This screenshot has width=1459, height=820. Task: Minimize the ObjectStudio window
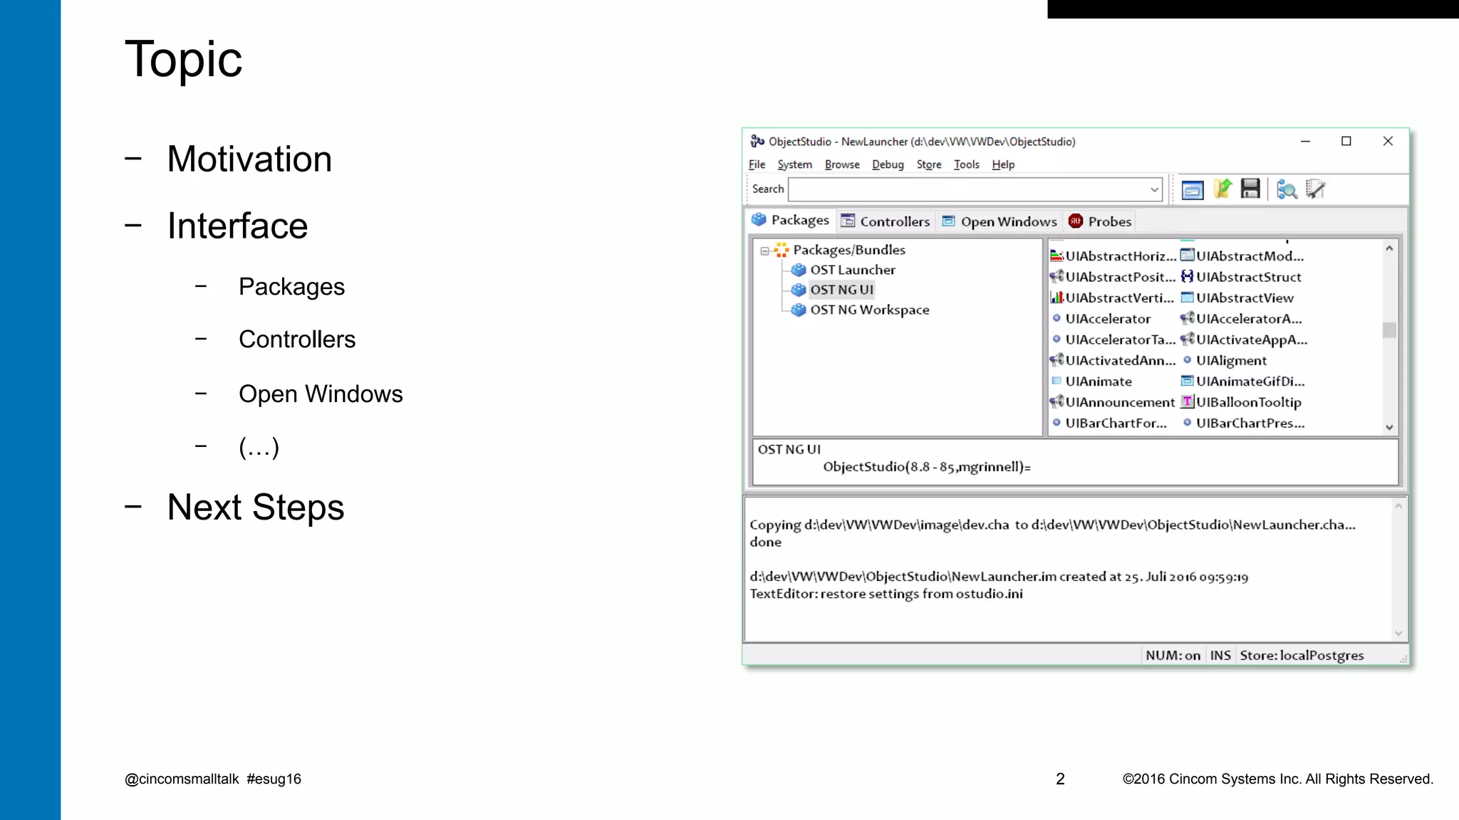(x=1305, y=141)
